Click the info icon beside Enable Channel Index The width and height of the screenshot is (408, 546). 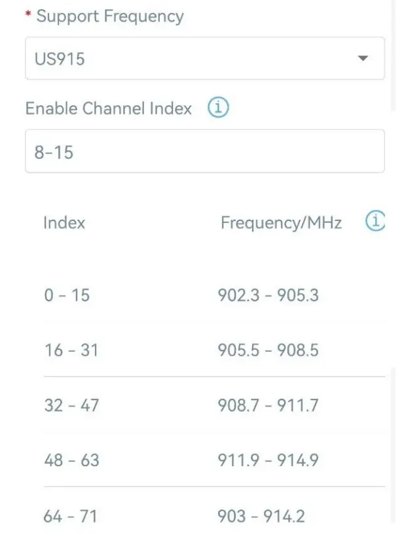(218, 108)
